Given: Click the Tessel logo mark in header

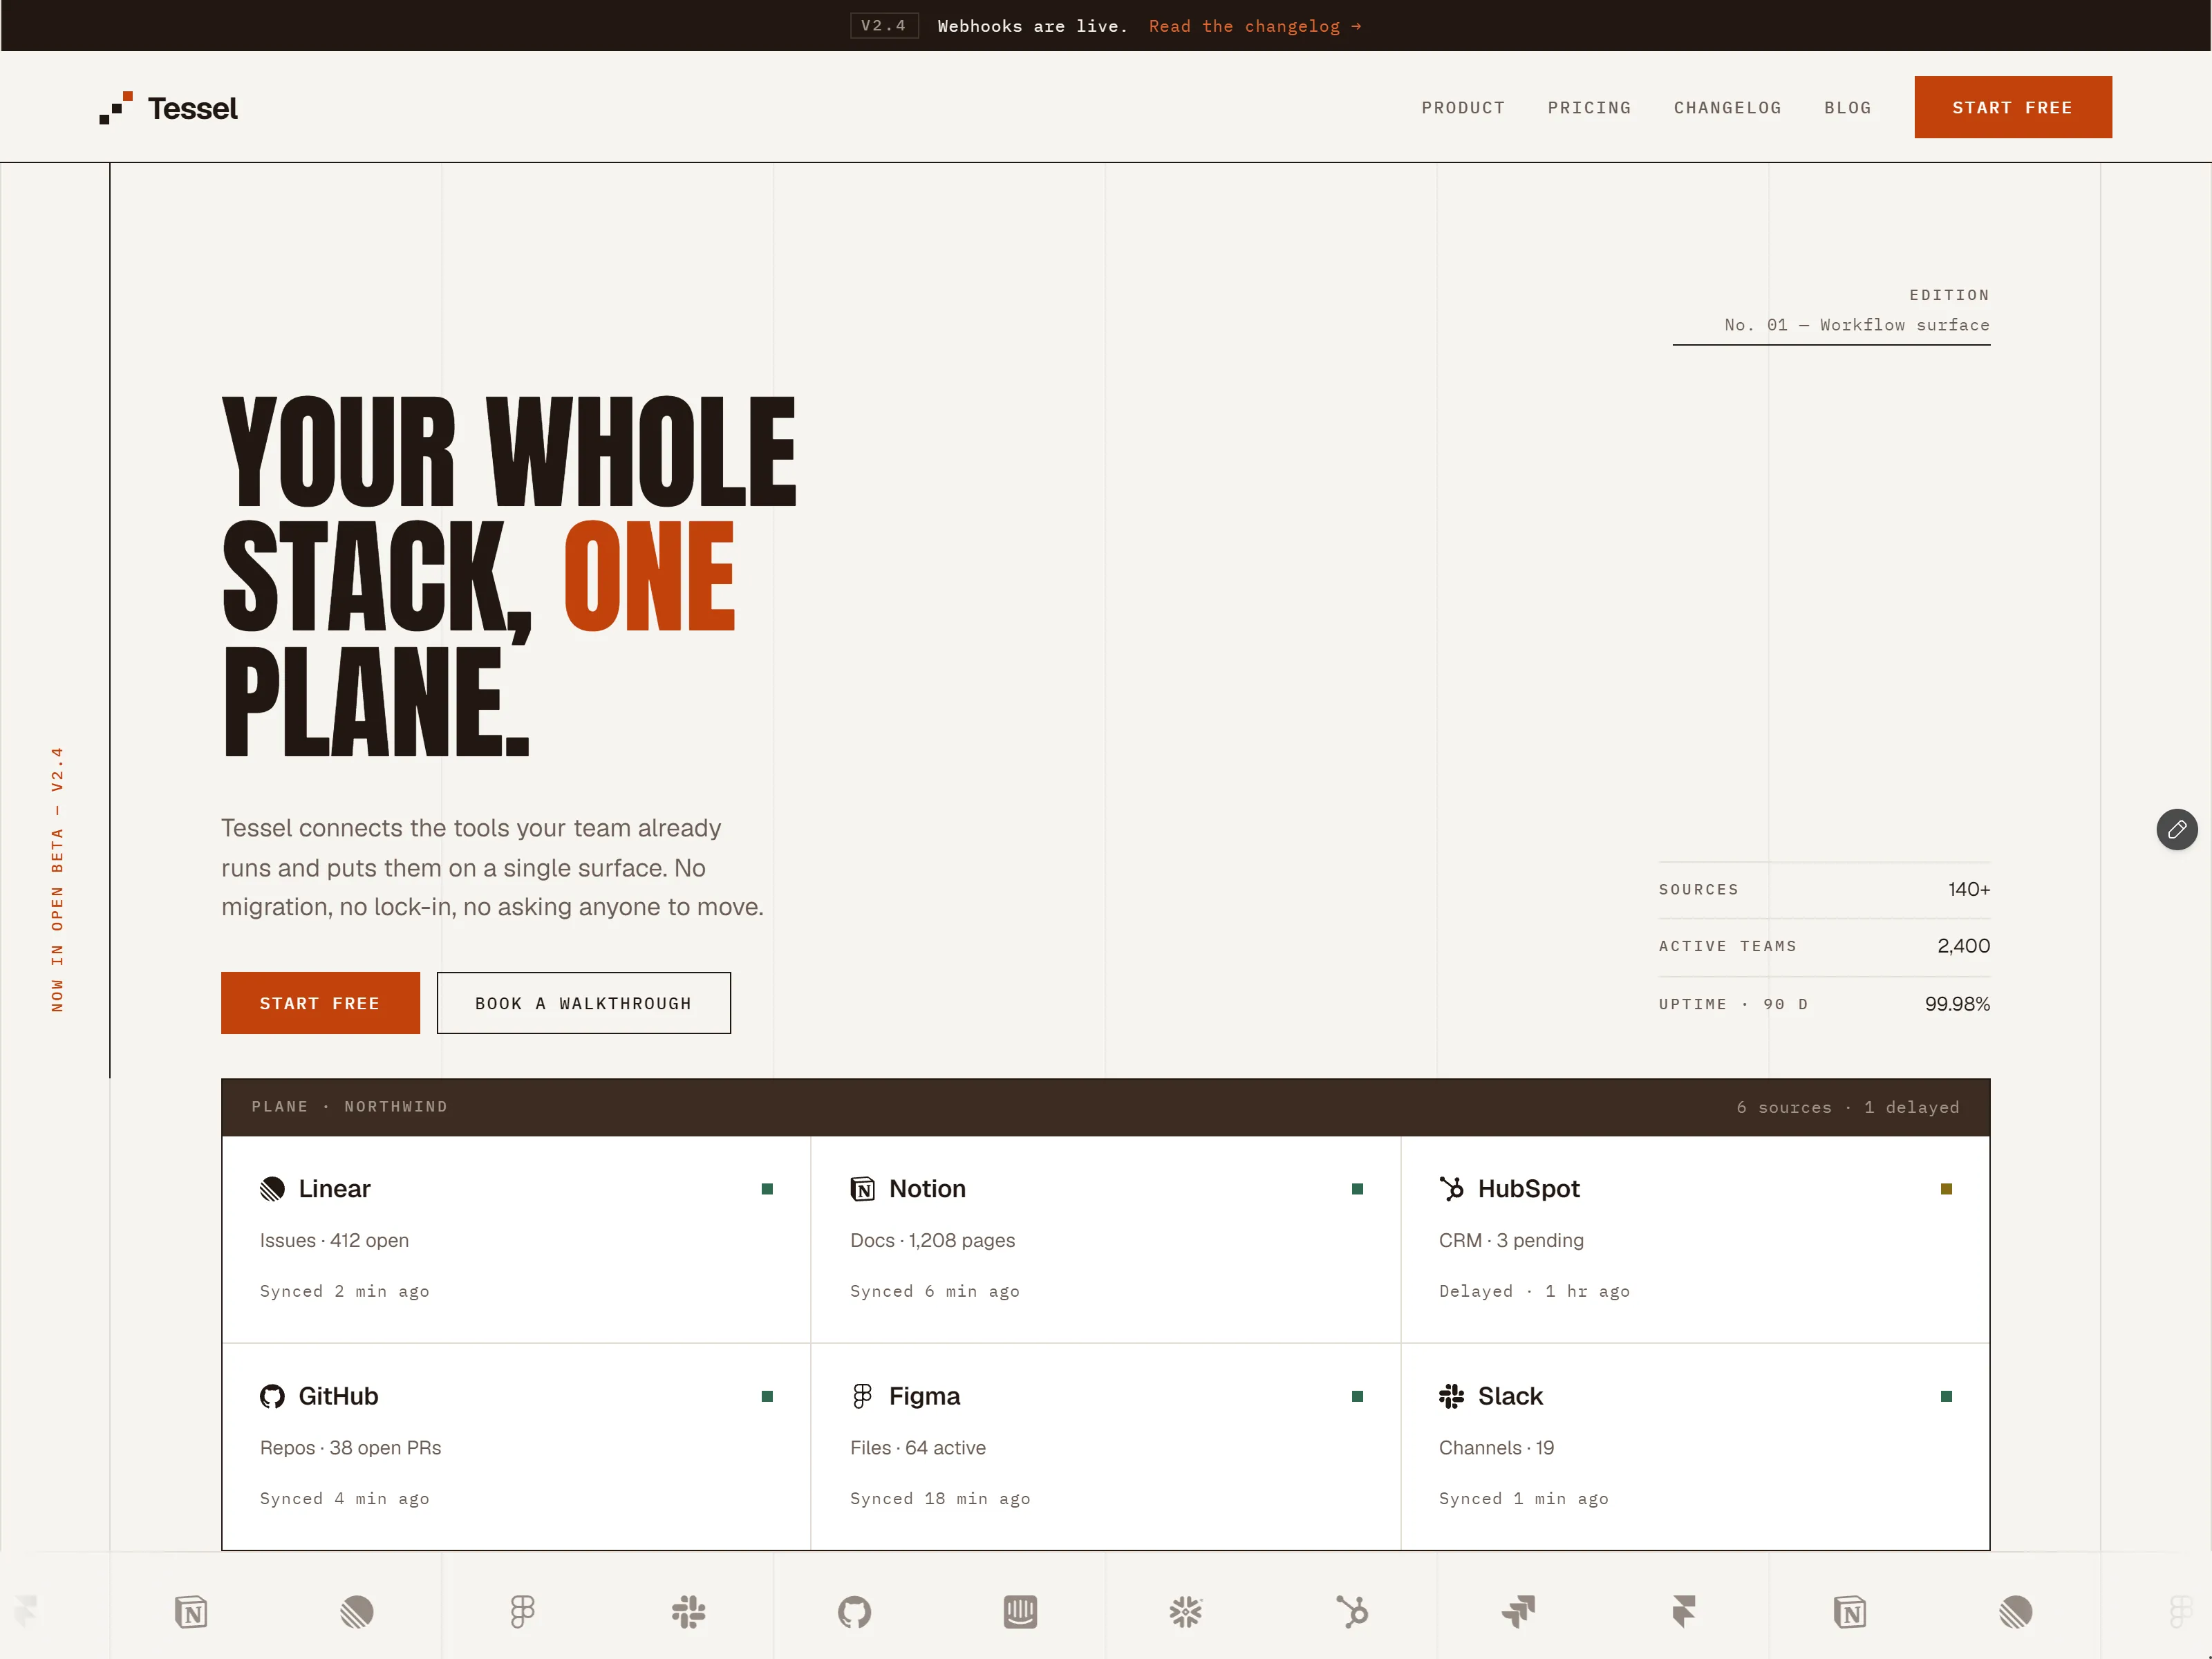Looking at the screenshot, I should [x=116, y=108].
